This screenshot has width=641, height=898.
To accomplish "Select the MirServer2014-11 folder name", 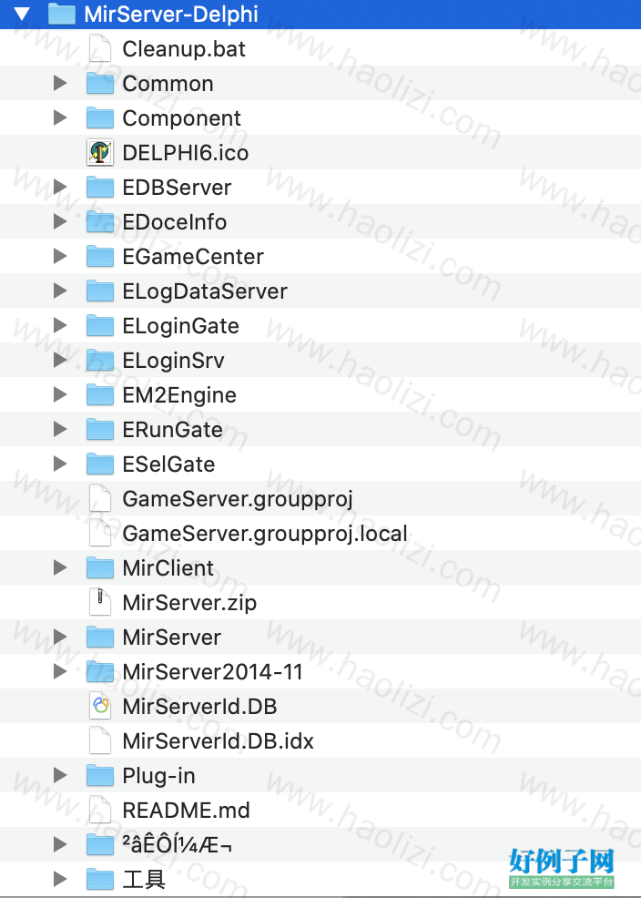I will click(x=212, y=672).
